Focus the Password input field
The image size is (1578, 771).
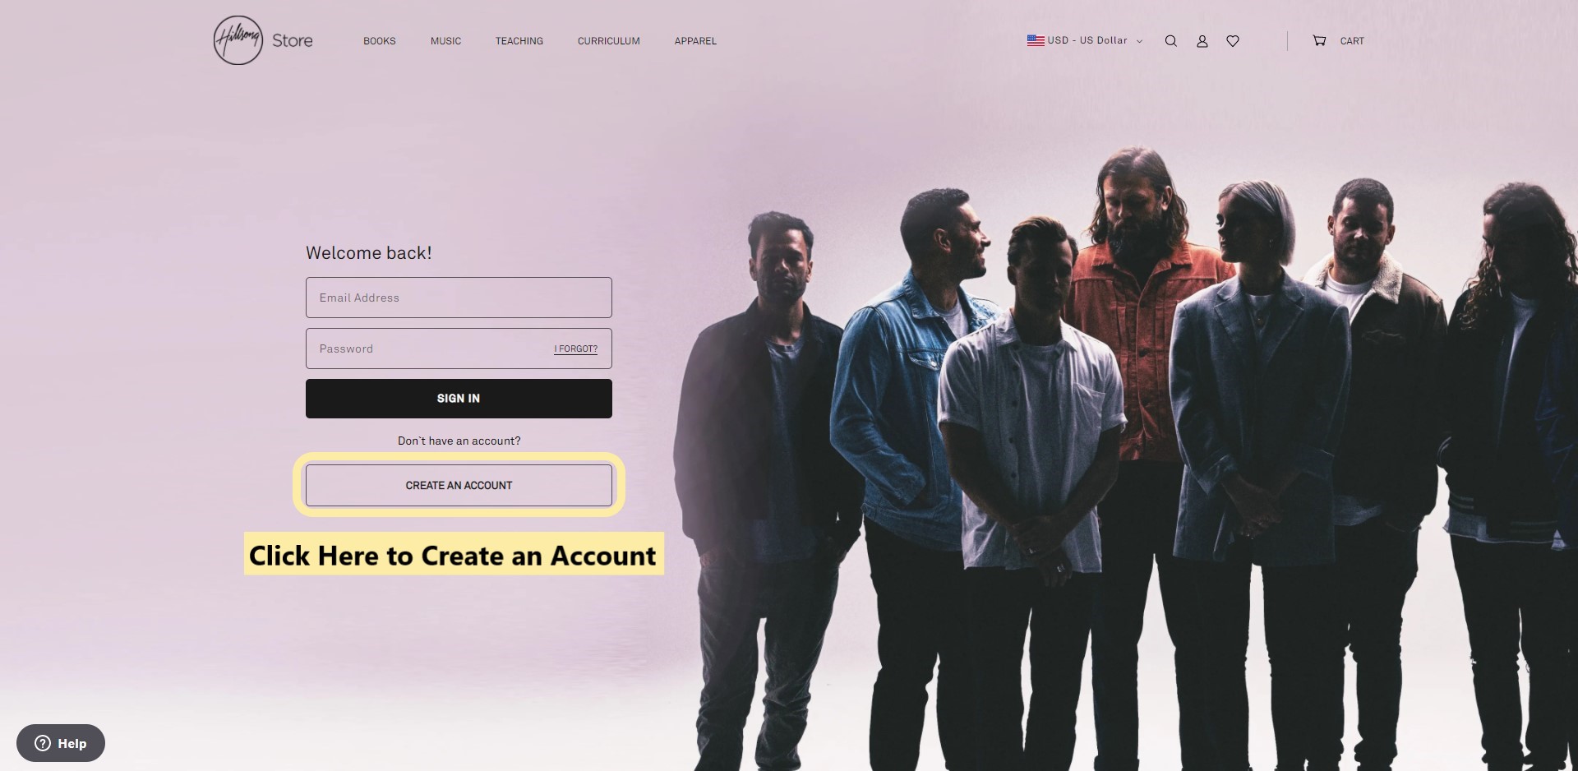coord(427,349)
